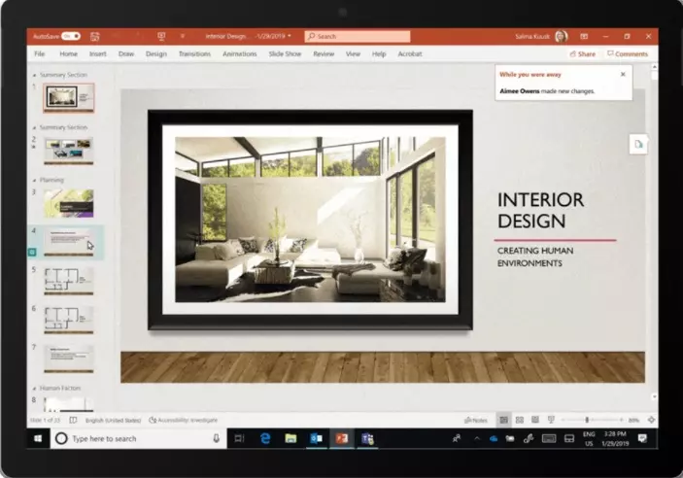Select slide 3 thumbnail

(x=69, y=203)
